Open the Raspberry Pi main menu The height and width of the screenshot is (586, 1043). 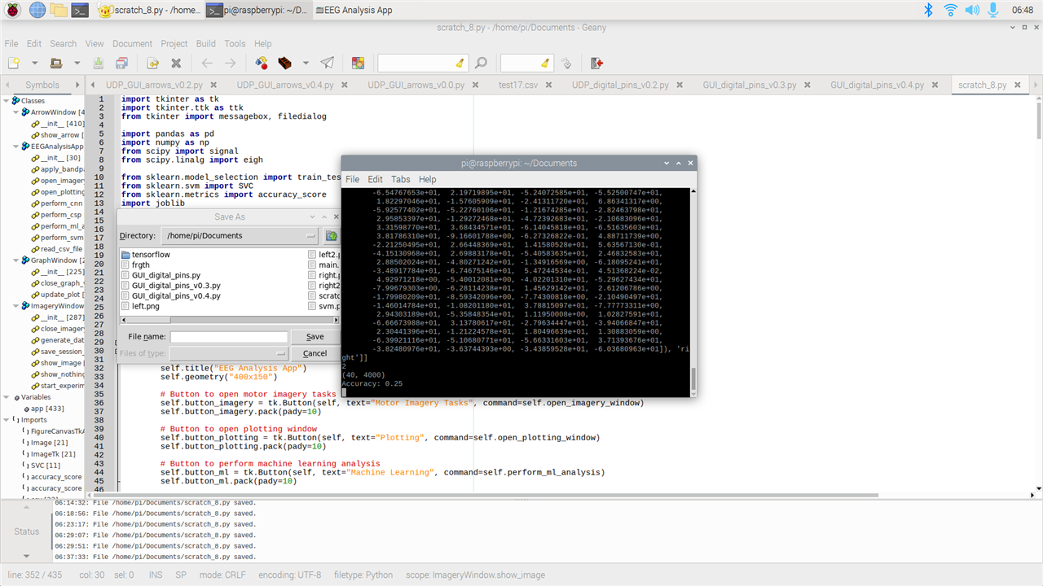click(14, 10)
